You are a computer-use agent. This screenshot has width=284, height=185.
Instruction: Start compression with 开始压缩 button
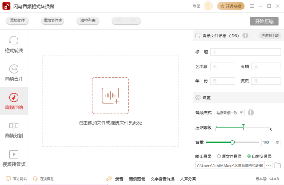[x=264, y=21]
